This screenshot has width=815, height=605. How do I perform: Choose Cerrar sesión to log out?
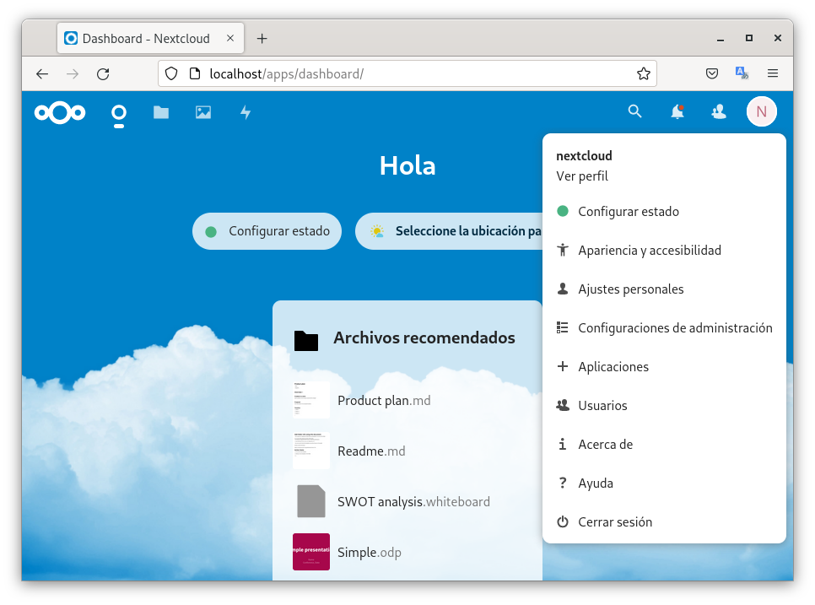coord(615,522)
